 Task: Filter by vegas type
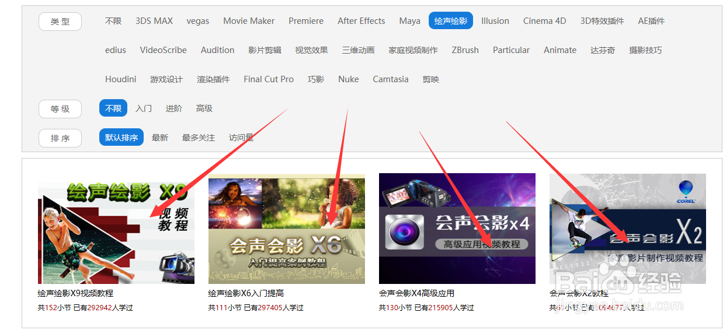coord(198,21)
